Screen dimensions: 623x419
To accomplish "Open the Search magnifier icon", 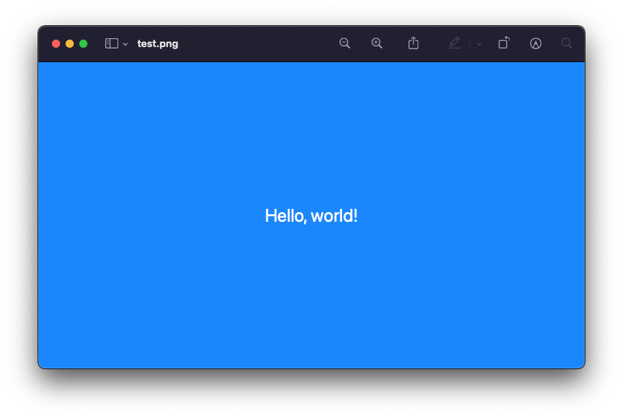I will [566, 43].
